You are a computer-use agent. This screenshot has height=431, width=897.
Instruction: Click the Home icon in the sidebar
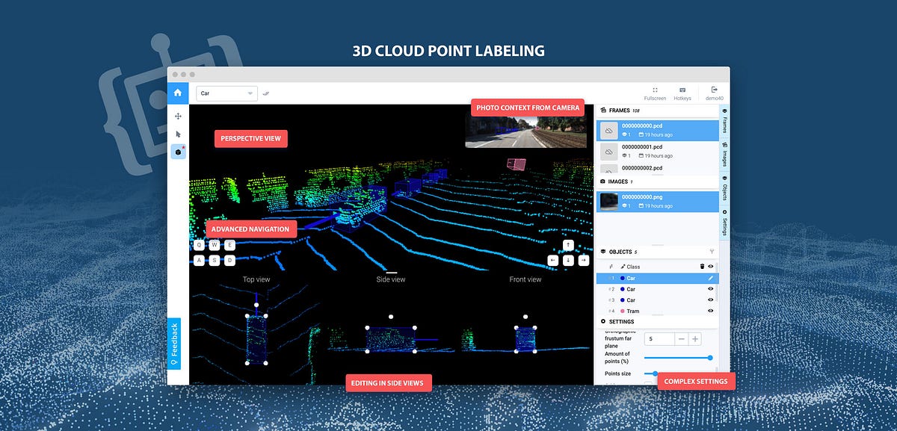(x=178, y=93)
